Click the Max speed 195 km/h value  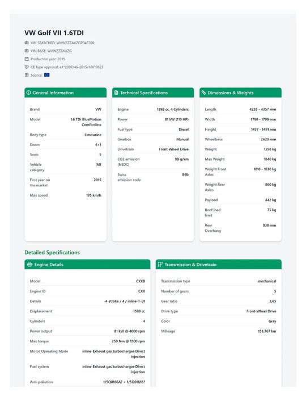[x=93, y=195]
